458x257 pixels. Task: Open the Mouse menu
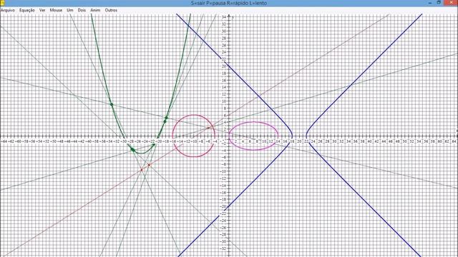click(x=56, y=10)
